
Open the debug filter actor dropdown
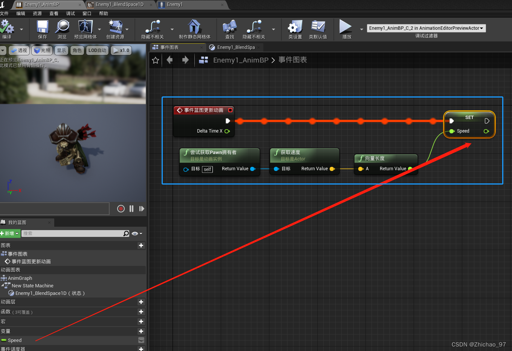(426, 28)
